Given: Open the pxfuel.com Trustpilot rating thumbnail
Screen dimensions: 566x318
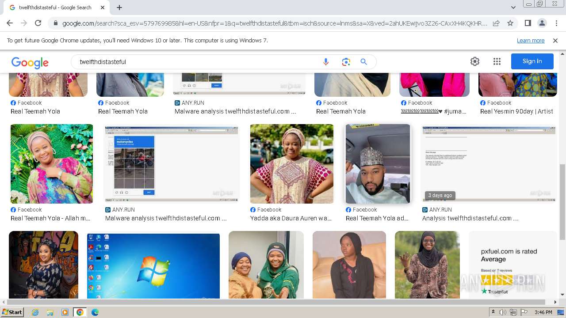Looking at the screenshot, I should pyautogui.click(x=513, y=265).
